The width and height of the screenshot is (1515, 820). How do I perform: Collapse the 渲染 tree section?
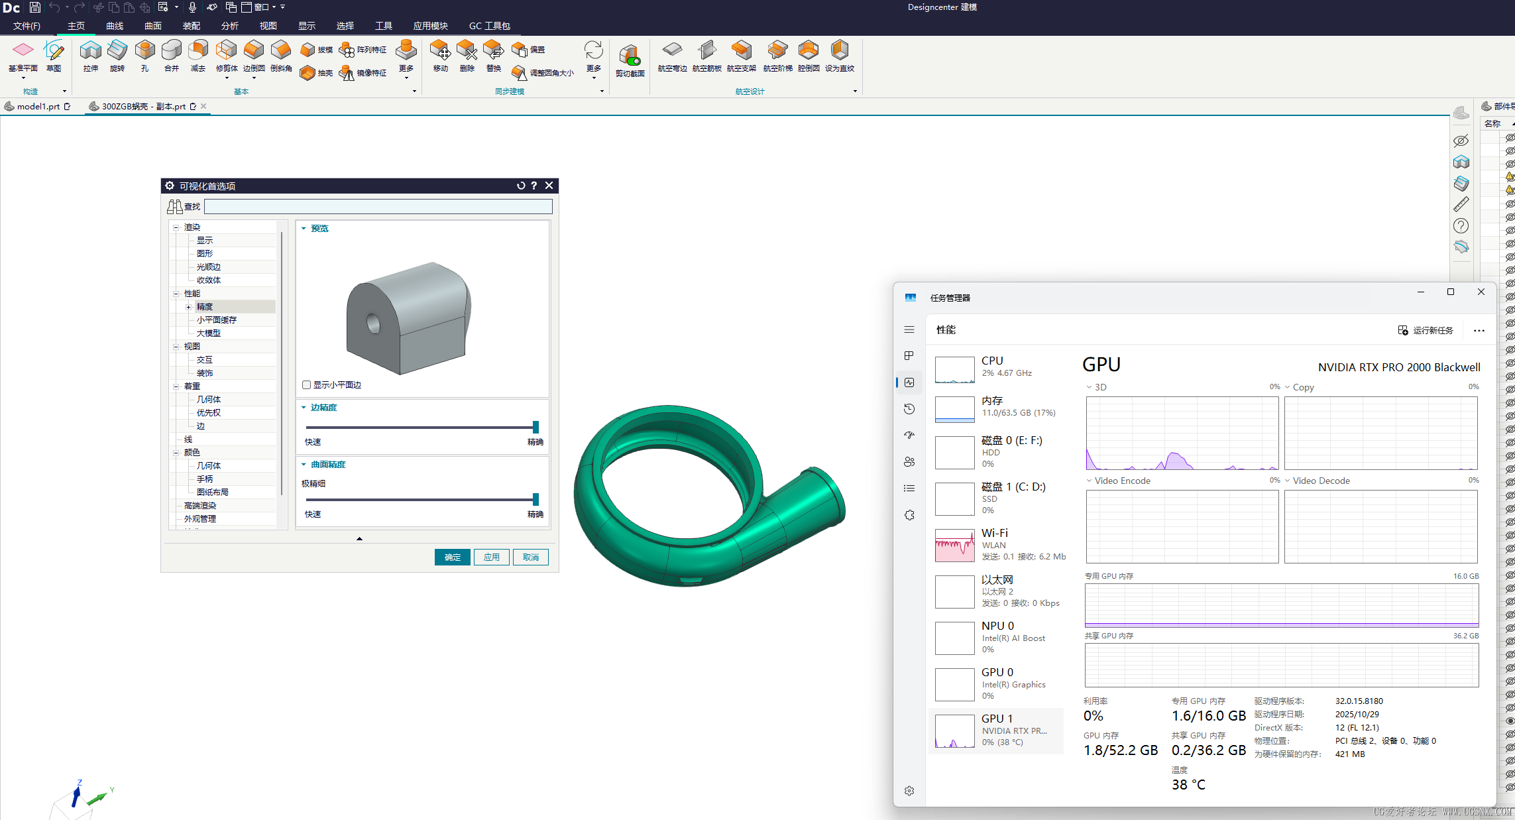click(176, 227)
